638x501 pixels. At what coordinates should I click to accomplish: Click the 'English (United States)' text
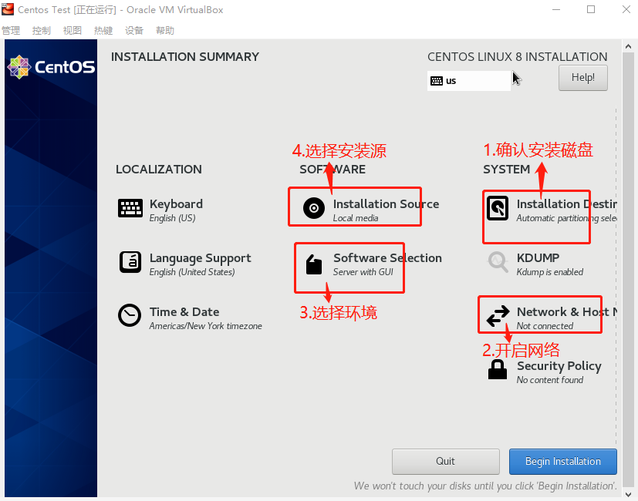click(x=192, y=272)
